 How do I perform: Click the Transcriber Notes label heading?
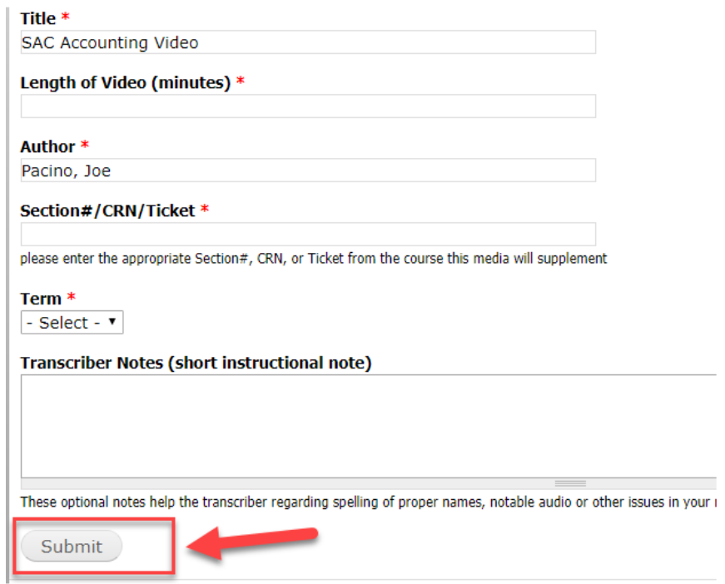[196, 363]
